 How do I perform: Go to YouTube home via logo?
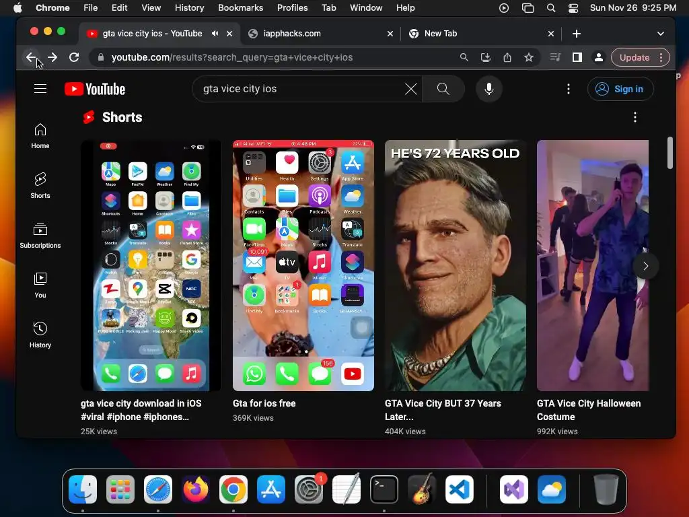(x=95, y=89)
